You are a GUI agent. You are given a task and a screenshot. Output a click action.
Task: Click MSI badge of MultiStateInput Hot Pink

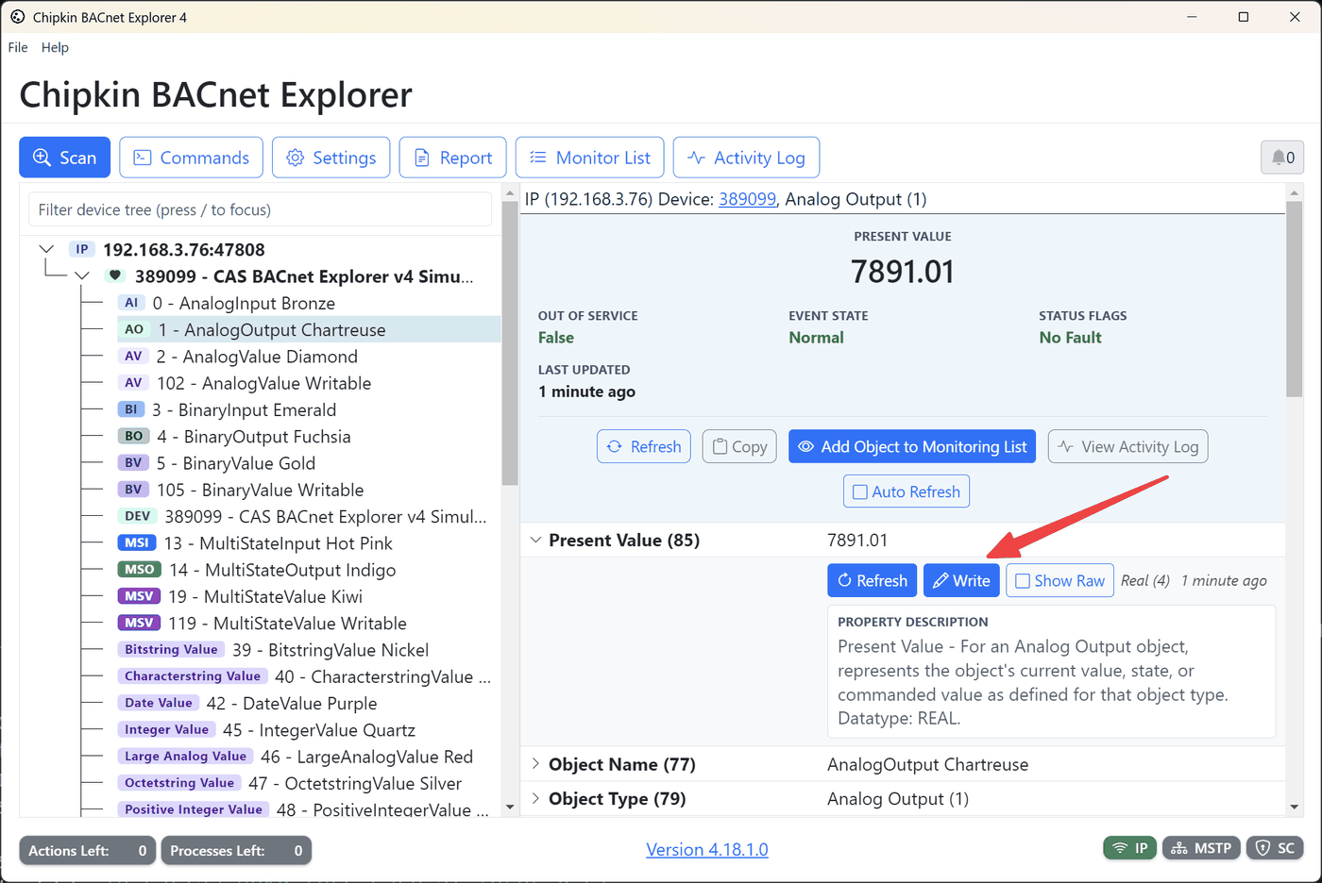click(137, 542)
